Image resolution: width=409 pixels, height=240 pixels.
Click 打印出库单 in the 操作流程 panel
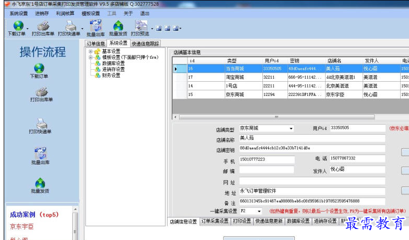pos(41,94)
